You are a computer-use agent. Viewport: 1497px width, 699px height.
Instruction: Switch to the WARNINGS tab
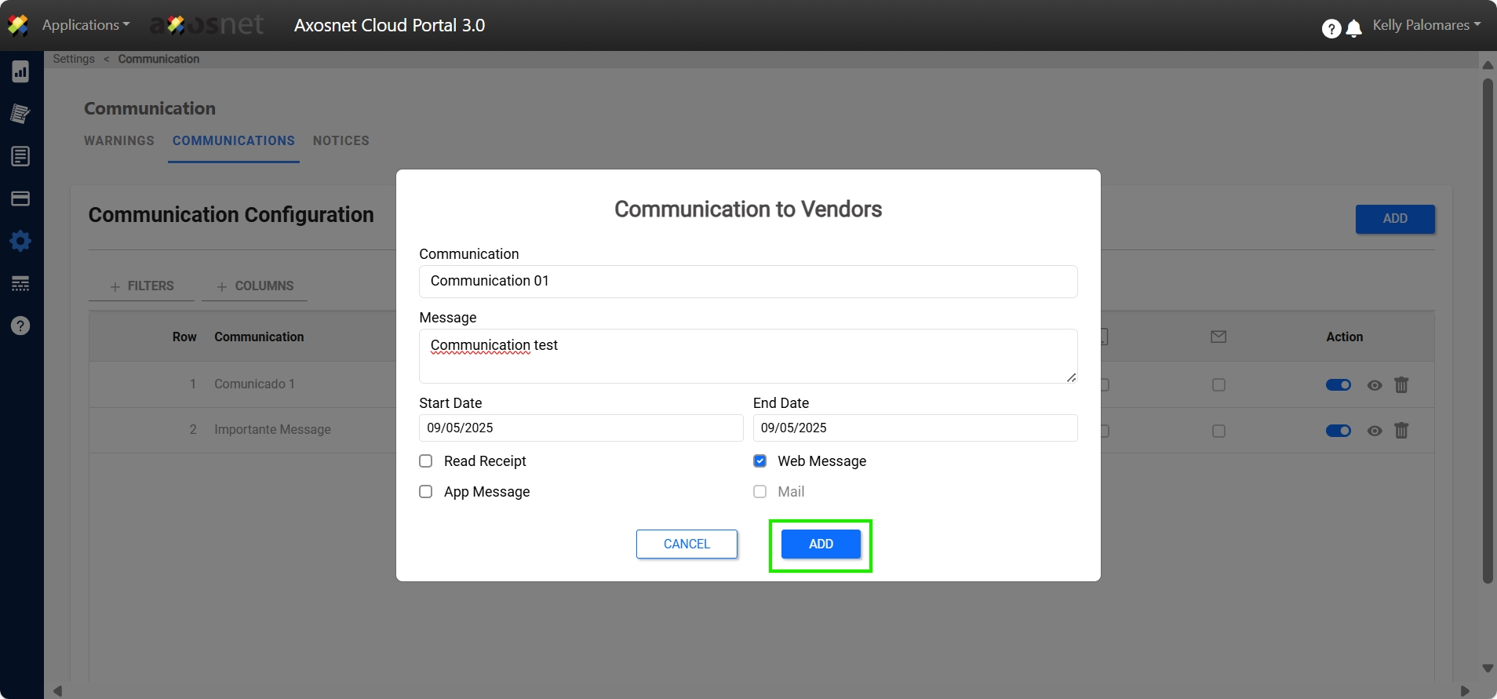[119, 140]
